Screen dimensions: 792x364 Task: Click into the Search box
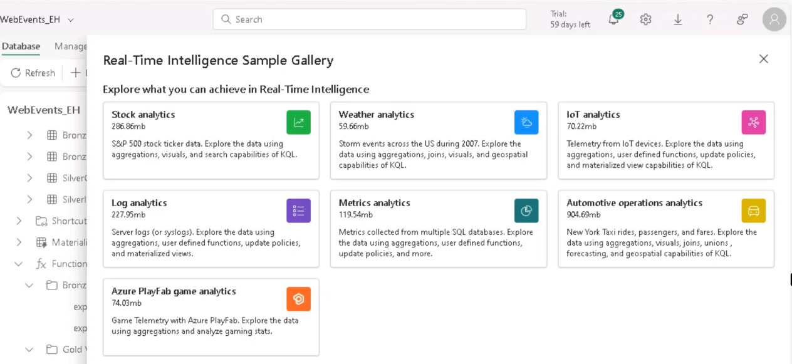(x=370, y=19)
